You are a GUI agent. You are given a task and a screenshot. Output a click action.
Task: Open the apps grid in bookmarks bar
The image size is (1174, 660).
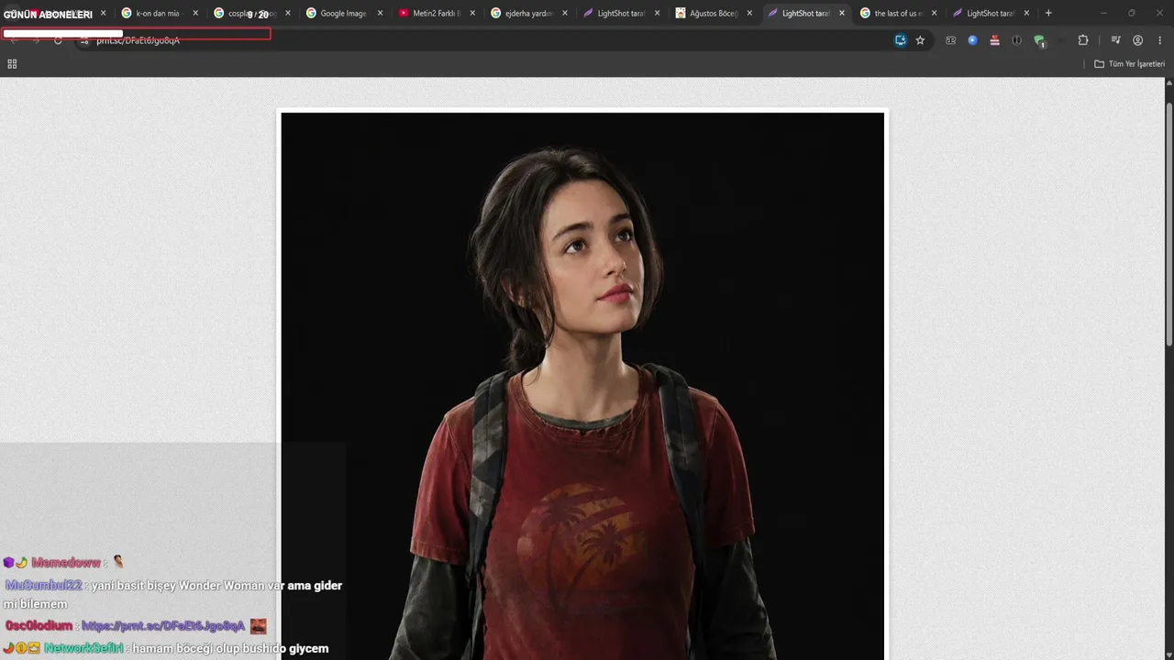click(x=12, y=64)
